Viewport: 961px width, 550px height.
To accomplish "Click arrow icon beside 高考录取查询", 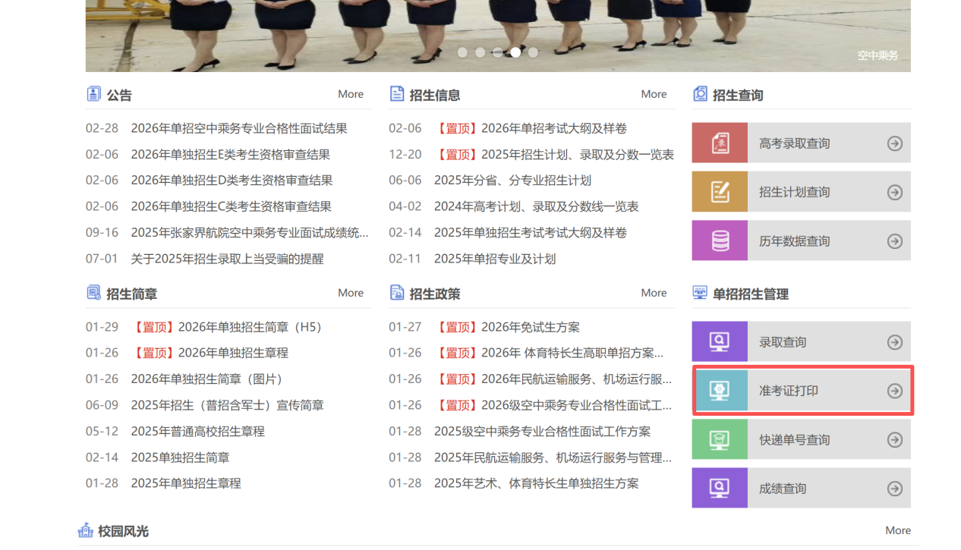I will (x=895, y=143).
